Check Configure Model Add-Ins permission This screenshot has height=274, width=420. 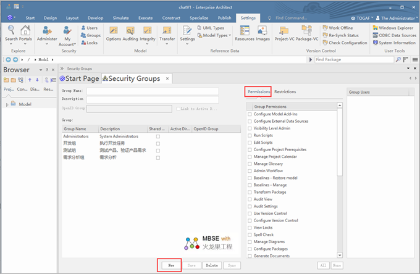click(250, 114)
